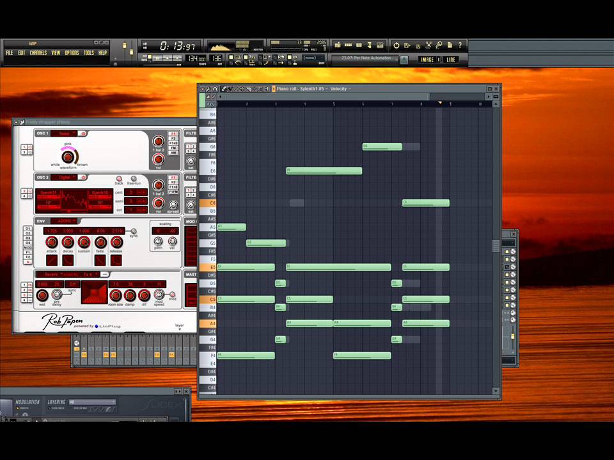Open the OPTIONS menu
Screen dimensions: 614x460
tap(72, 53)
